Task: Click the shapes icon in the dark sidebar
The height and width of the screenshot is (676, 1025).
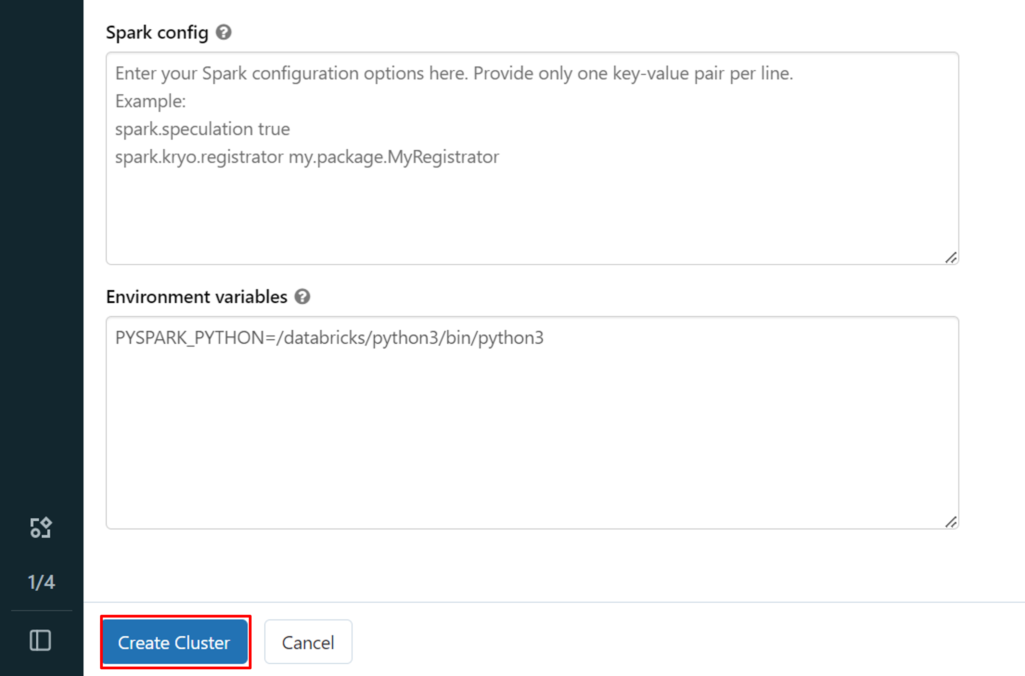Action: click(41, 528)
